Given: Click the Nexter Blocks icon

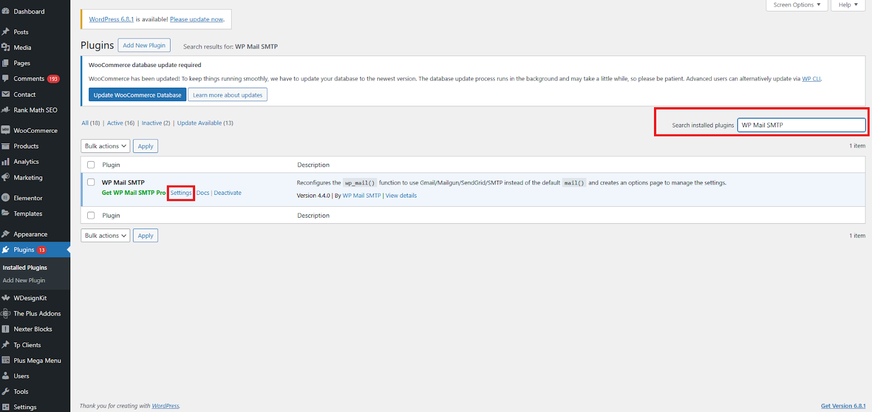Looking at the screenshot, I should pyautogui.click(x=5, y=329).
